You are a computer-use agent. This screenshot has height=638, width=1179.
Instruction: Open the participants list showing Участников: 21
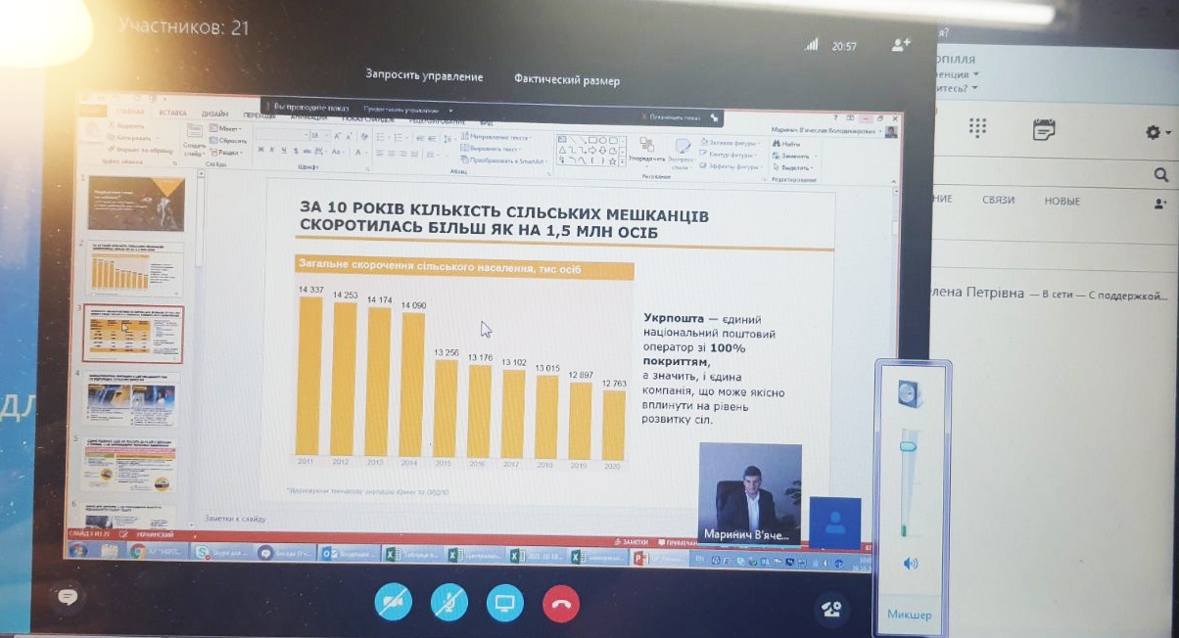click(183, 28)
